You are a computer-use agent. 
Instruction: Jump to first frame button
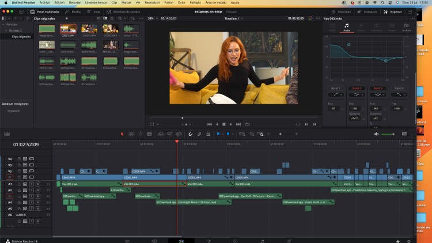(x=210, y=124)
